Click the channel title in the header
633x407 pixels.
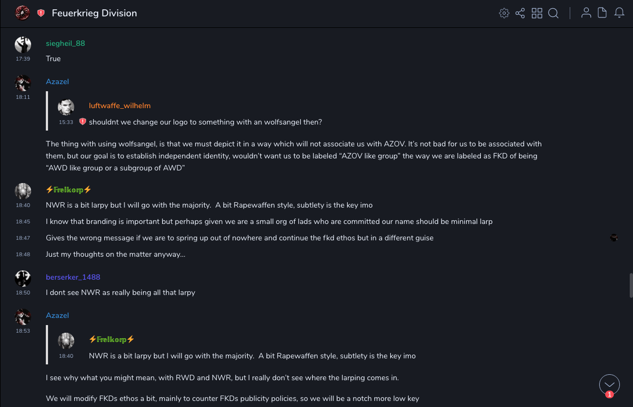pos(94,13)
